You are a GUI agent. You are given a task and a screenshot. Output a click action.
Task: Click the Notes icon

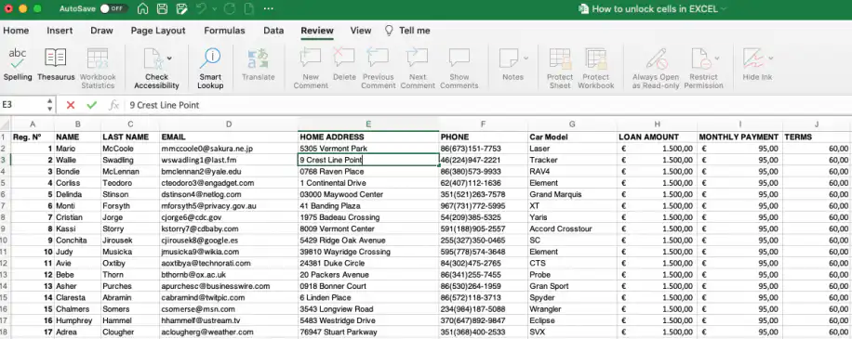509,59
